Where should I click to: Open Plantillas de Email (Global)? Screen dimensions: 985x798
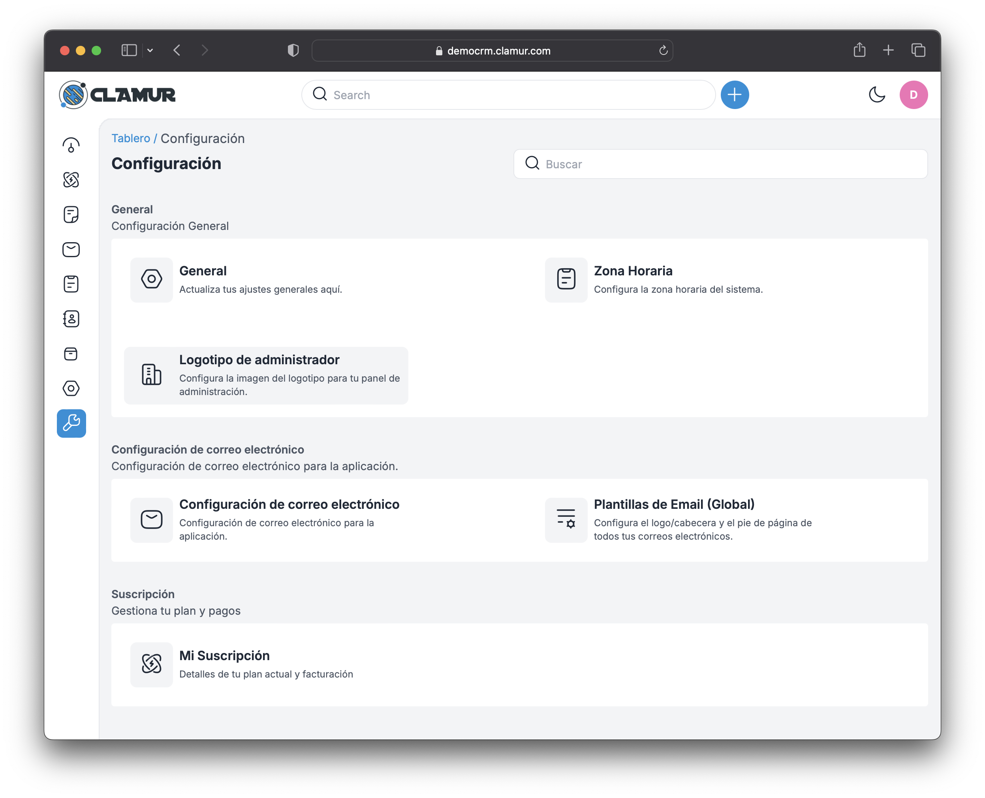pyautogui.click(x=674, y=504)
